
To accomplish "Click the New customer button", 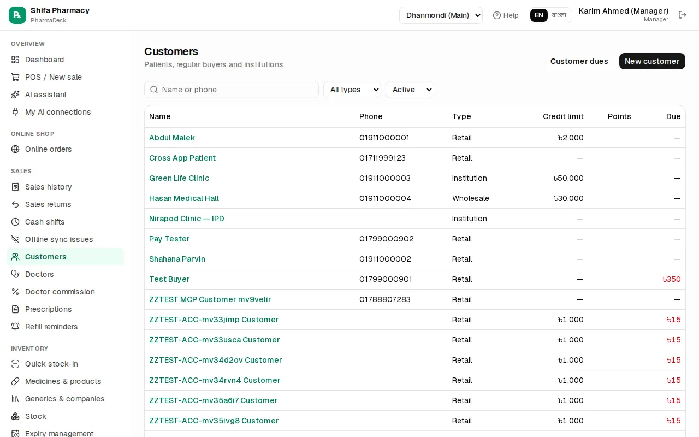I will [x=652, y=61].
